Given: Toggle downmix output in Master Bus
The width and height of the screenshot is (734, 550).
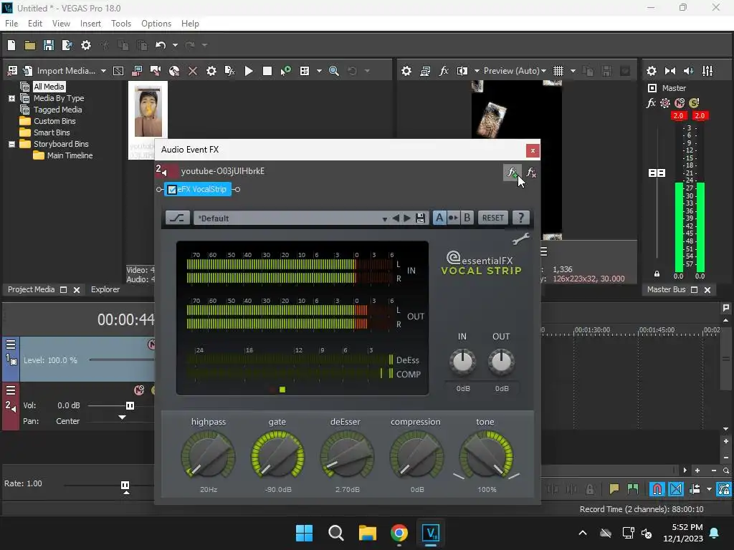Looking at the screenshot, I should pos(670,71).
